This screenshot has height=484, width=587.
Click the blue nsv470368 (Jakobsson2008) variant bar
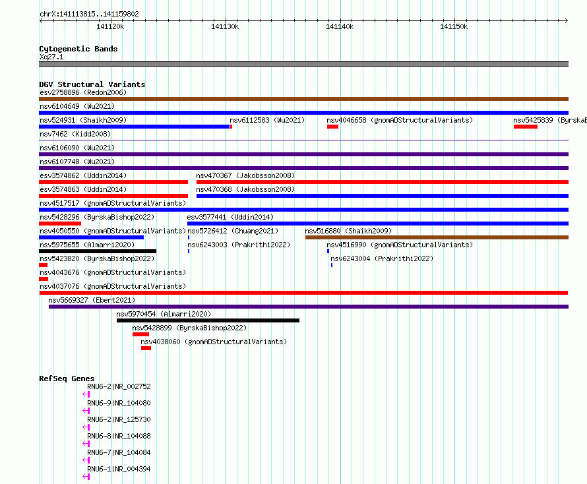[x=383, y=196]
